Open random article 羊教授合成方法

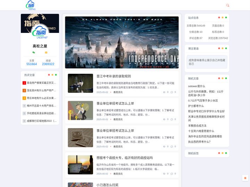(x=197, y=126)
